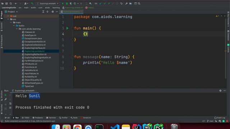Image resolution: width=230 pixels, height=129 pixels.
Task: Open settings via the wrench icon
Action: 126,4
